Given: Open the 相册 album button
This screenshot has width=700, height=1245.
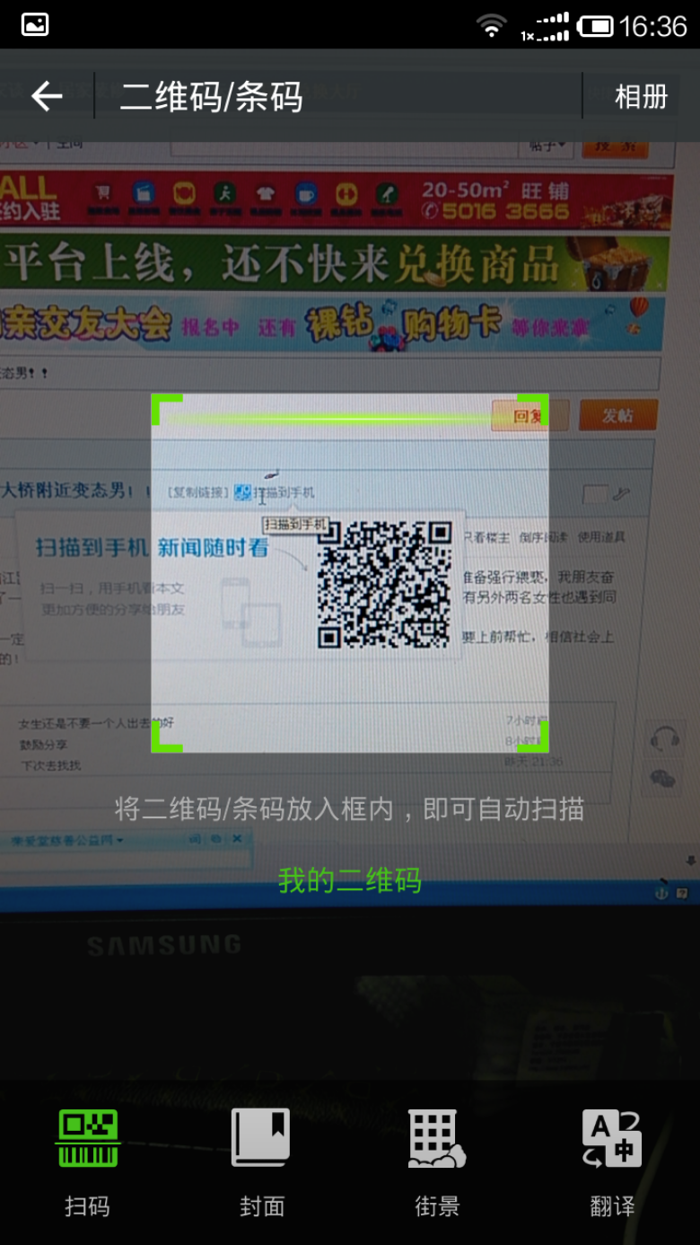Looking at the screenshot, I should [x=641, y=96].
